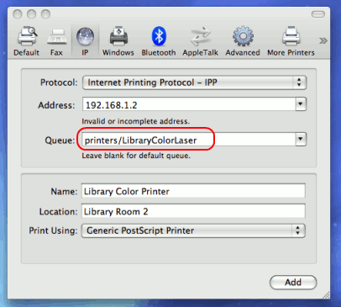Click the 'Protocol:' label
The width and height of the screenshot is (341, 307).
(59, 82)
